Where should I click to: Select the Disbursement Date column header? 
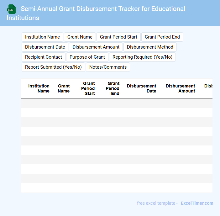(x=142, y=88)
